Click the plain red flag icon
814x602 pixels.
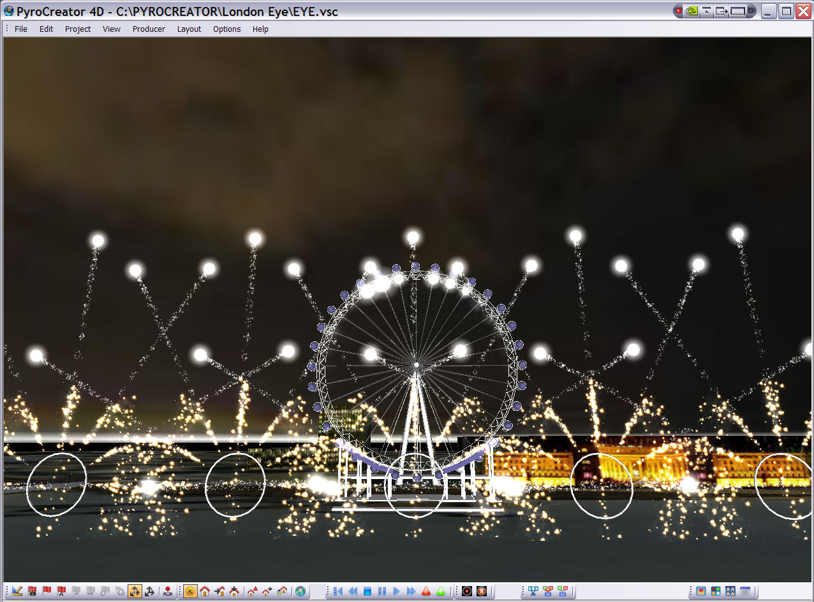tap(47, 591)
